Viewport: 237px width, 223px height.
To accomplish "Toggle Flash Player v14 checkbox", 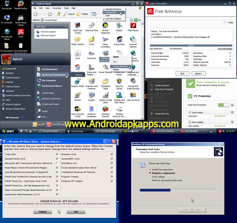I will click(x=57, y=168).
